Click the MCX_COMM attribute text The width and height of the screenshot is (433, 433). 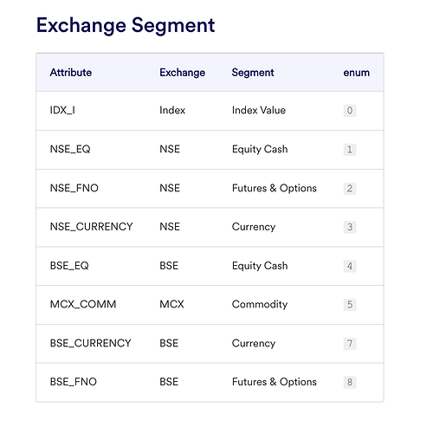pos(83,304)
